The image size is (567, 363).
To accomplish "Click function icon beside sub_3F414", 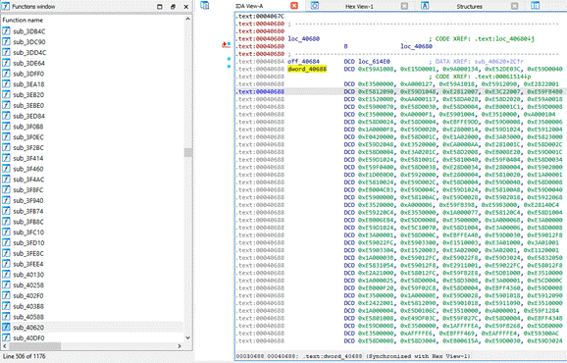I will (6, 158).
